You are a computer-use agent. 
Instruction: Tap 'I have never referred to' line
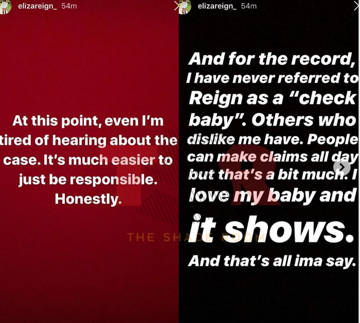(272, 78)
